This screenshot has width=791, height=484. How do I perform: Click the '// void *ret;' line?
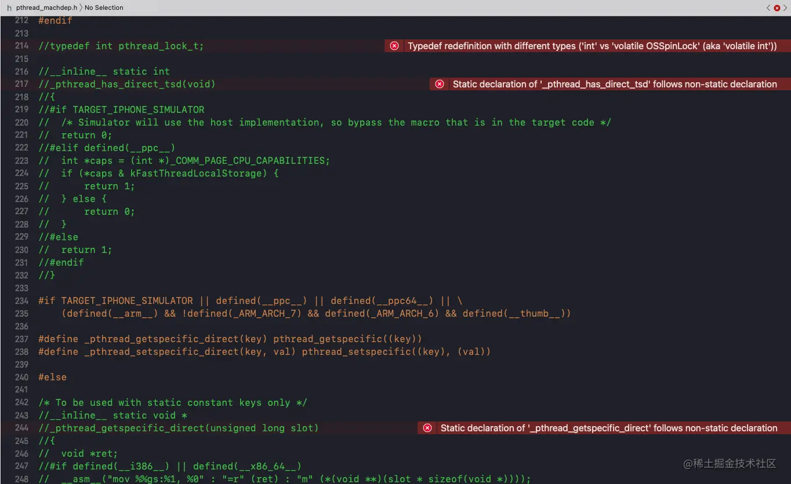78,453
